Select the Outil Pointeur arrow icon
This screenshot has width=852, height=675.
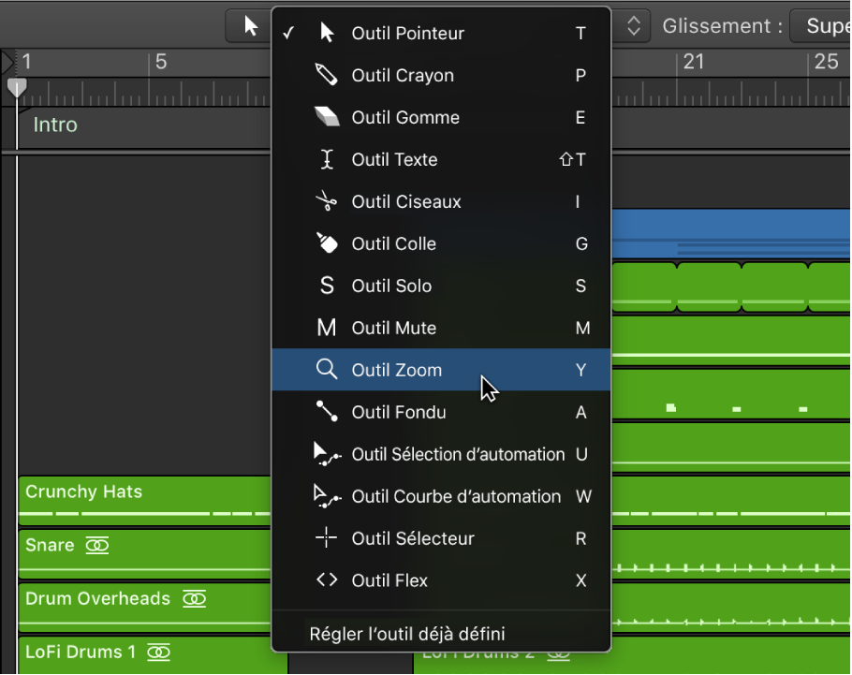point(327,33)
